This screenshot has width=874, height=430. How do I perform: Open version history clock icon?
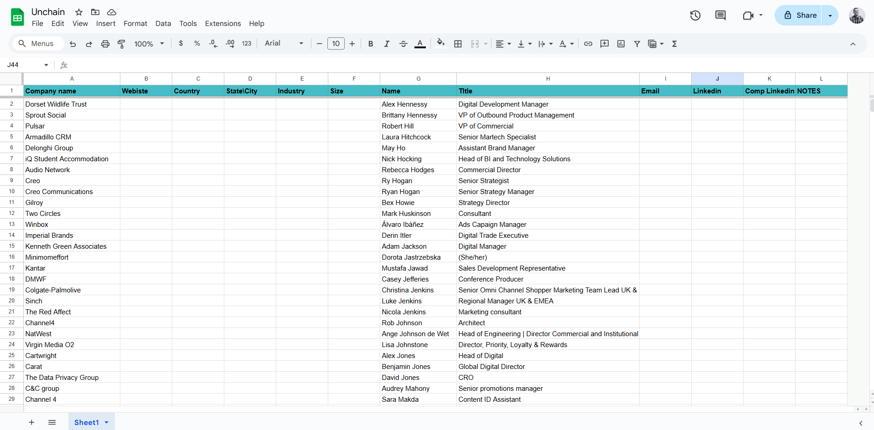point(695,15)
